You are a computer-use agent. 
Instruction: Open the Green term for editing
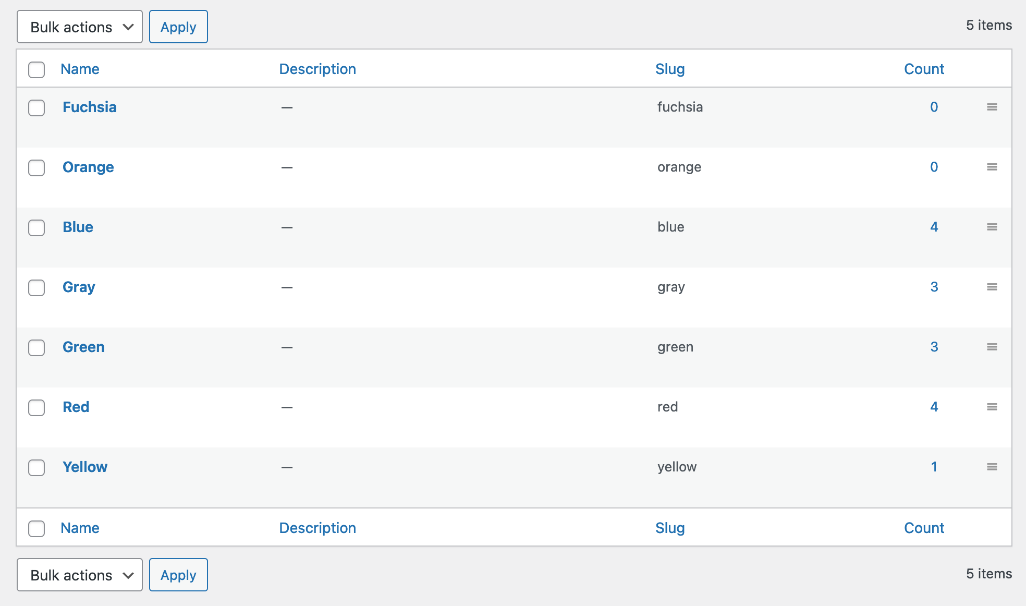click(83, 347)
